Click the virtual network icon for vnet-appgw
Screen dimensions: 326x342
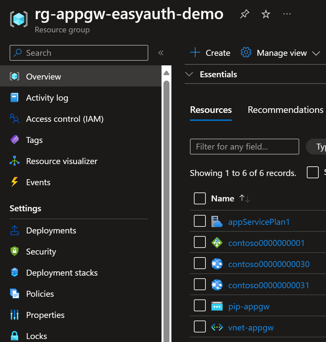pos(217,327)
